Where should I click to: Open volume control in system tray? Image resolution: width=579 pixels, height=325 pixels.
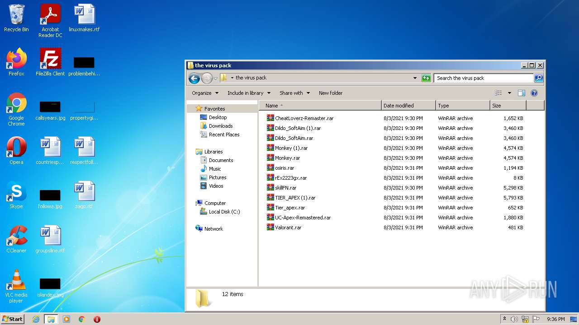(514, 319)
